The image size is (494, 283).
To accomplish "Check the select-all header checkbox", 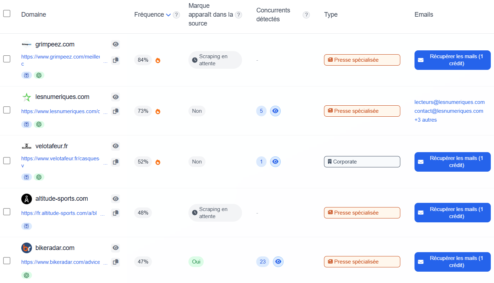I will tap(7, 13).
